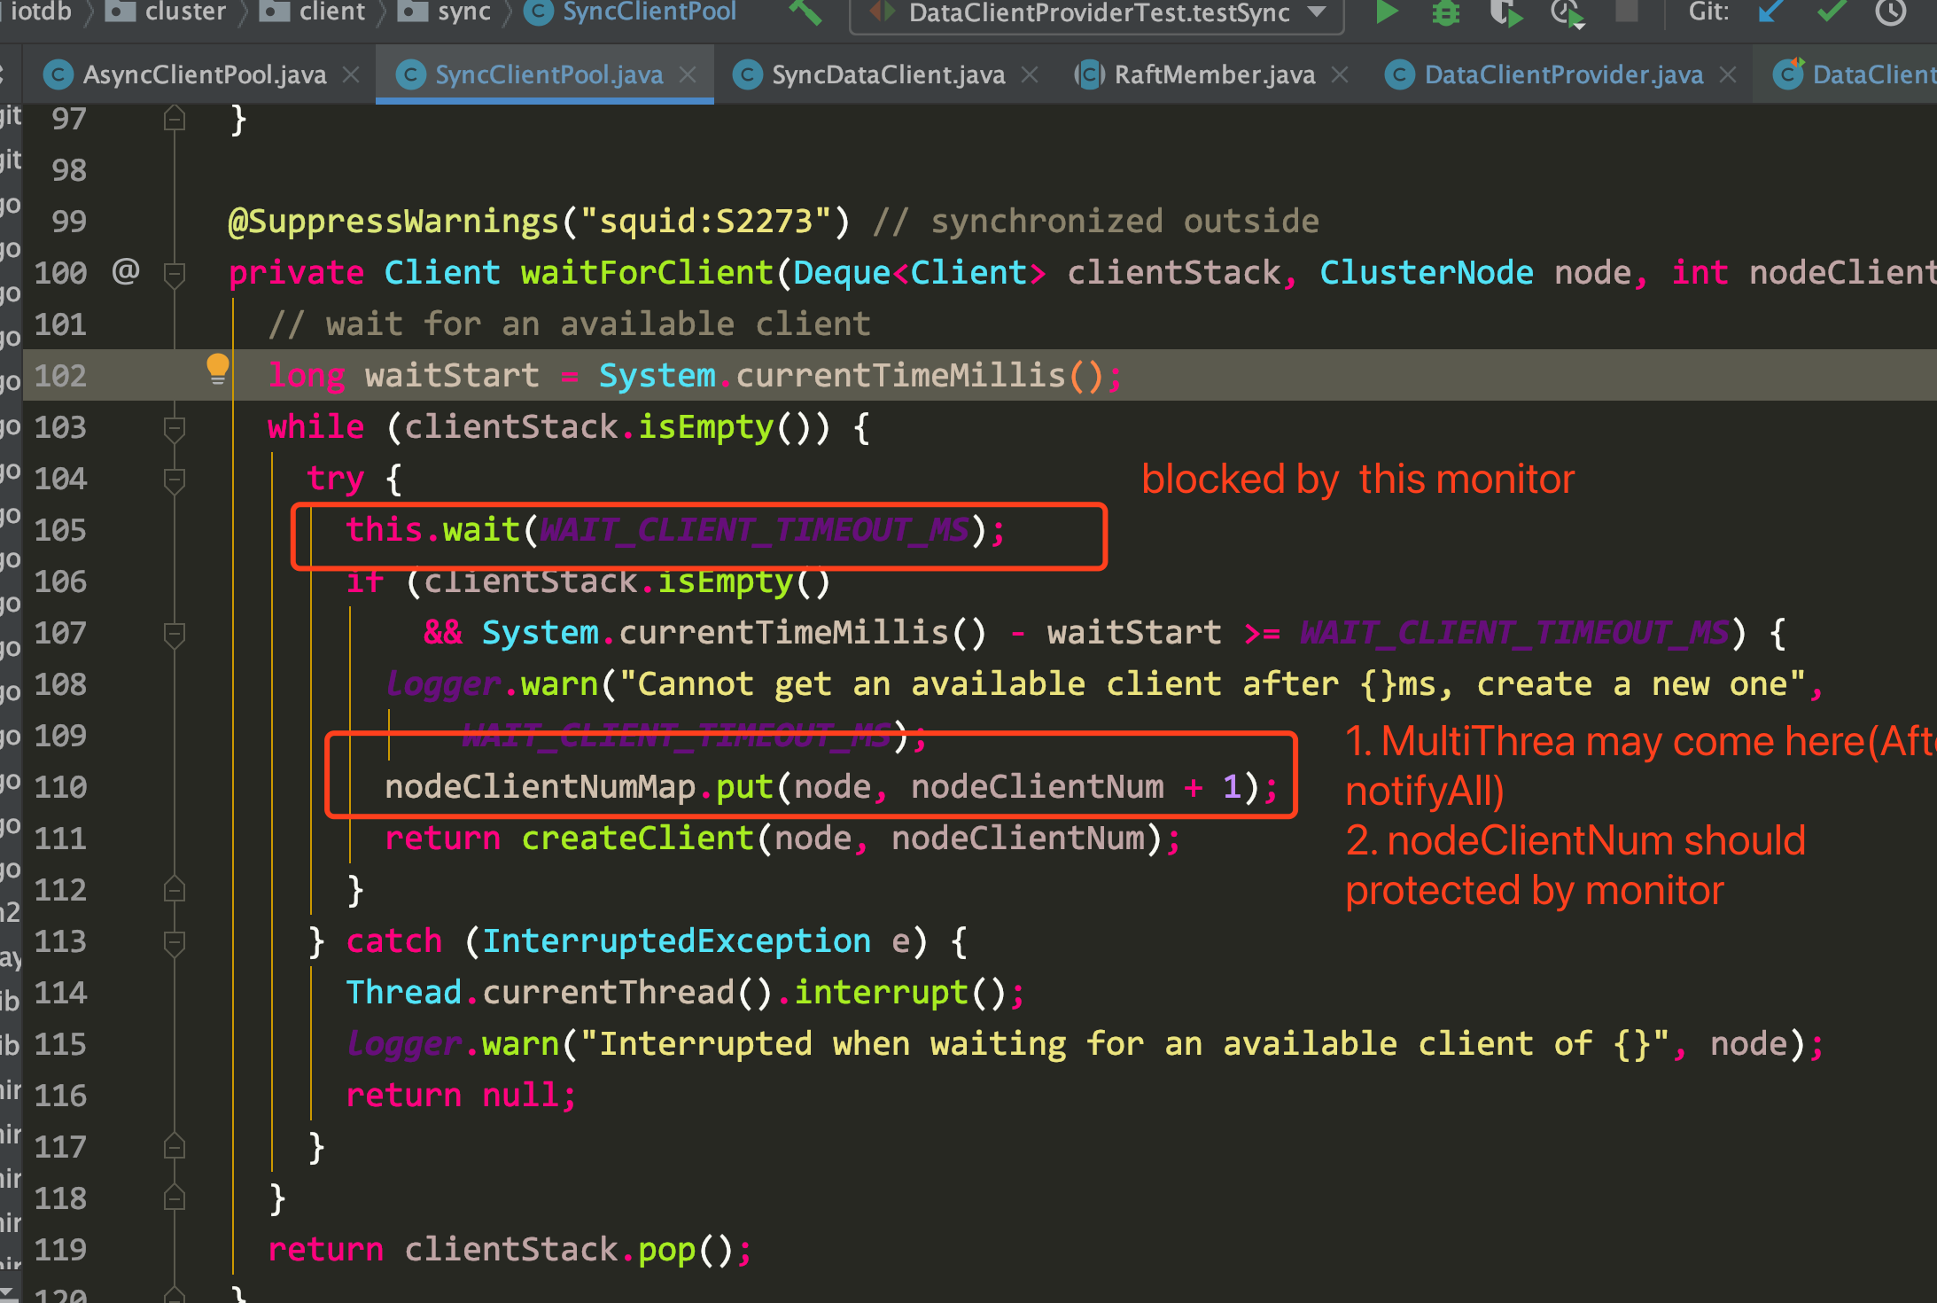Click the intention lightbulb at line 102

pos(217,369)
